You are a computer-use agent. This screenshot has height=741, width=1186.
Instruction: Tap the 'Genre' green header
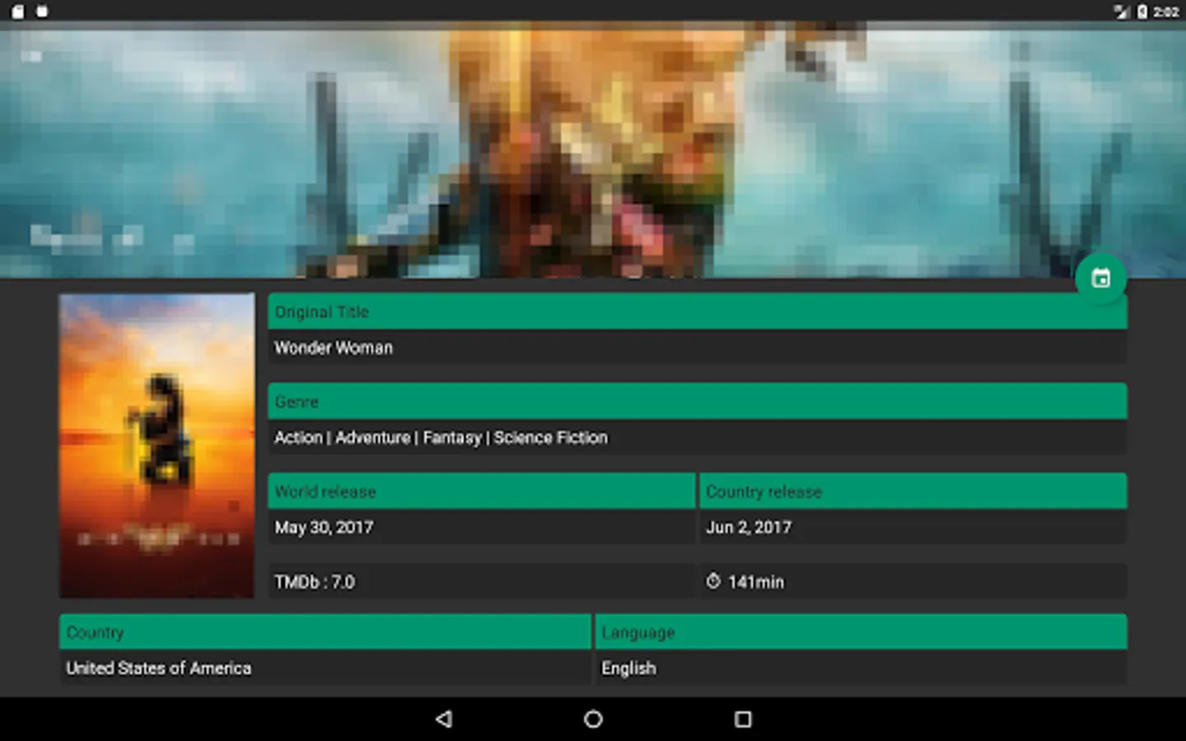(x=698, y=401)
